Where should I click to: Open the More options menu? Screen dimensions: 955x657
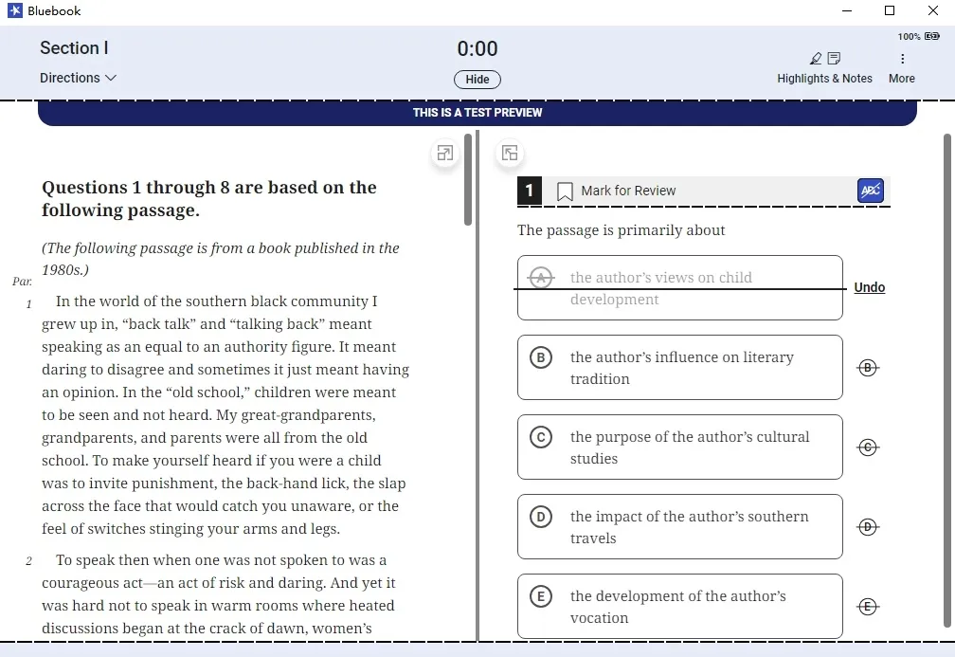coord(902,67)
